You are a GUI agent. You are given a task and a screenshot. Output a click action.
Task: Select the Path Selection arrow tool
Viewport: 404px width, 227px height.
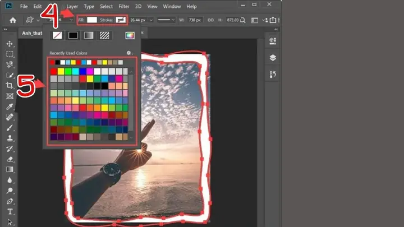tap(10, 222)
